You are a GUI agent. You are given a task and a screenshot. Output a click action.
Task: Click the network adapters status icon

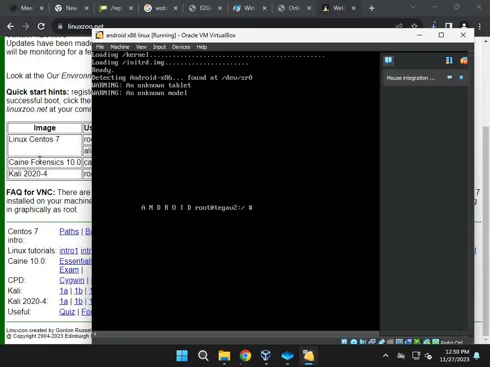point(372,342)
